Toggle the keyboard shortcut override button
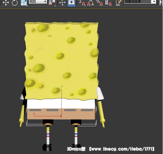The height and width of the screenshot is (154, 163). tap(71, 3)
